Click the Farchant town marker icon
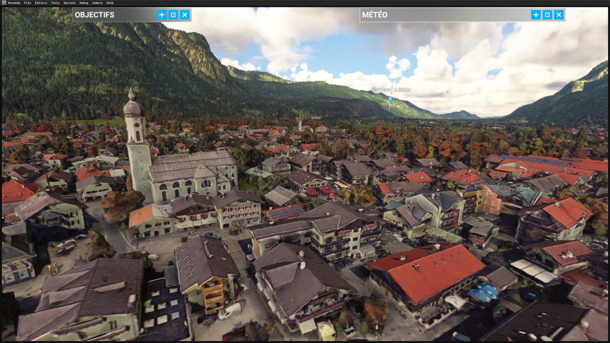 [x=390, y=99]
